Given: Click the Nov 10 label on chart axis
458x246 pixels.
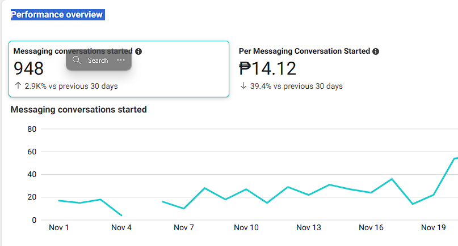Looking at the screenshot, I should (246, 228).
